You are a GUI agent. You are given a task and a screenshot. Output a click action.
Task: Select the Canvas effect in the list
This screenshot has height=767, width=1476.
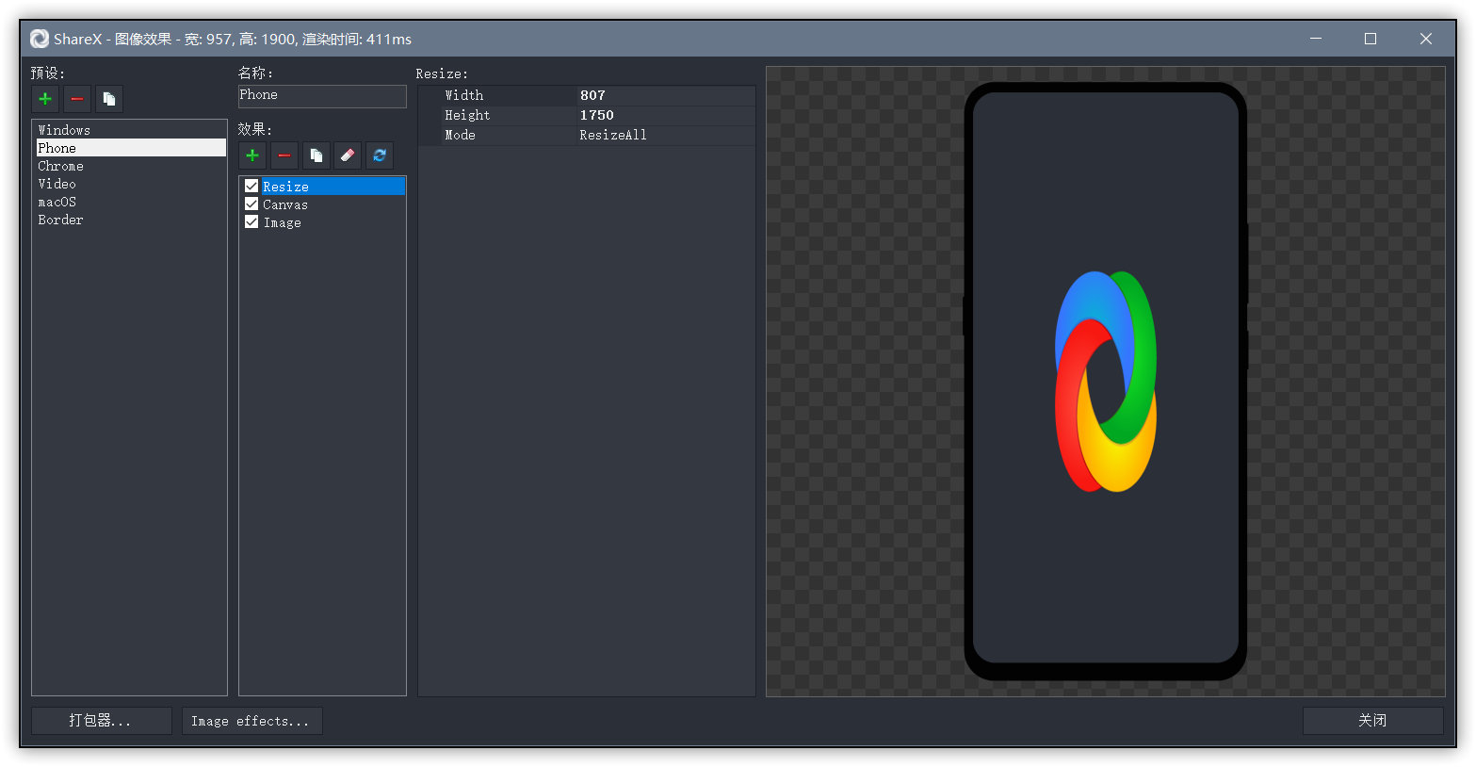click(333, 204)
